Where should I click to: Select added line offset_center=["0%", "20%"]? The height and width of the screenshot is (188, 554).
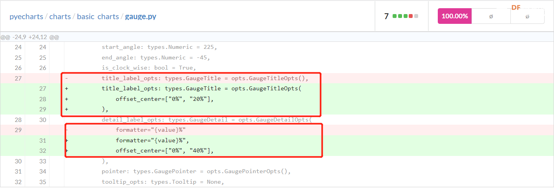click(x=165, y=99)
